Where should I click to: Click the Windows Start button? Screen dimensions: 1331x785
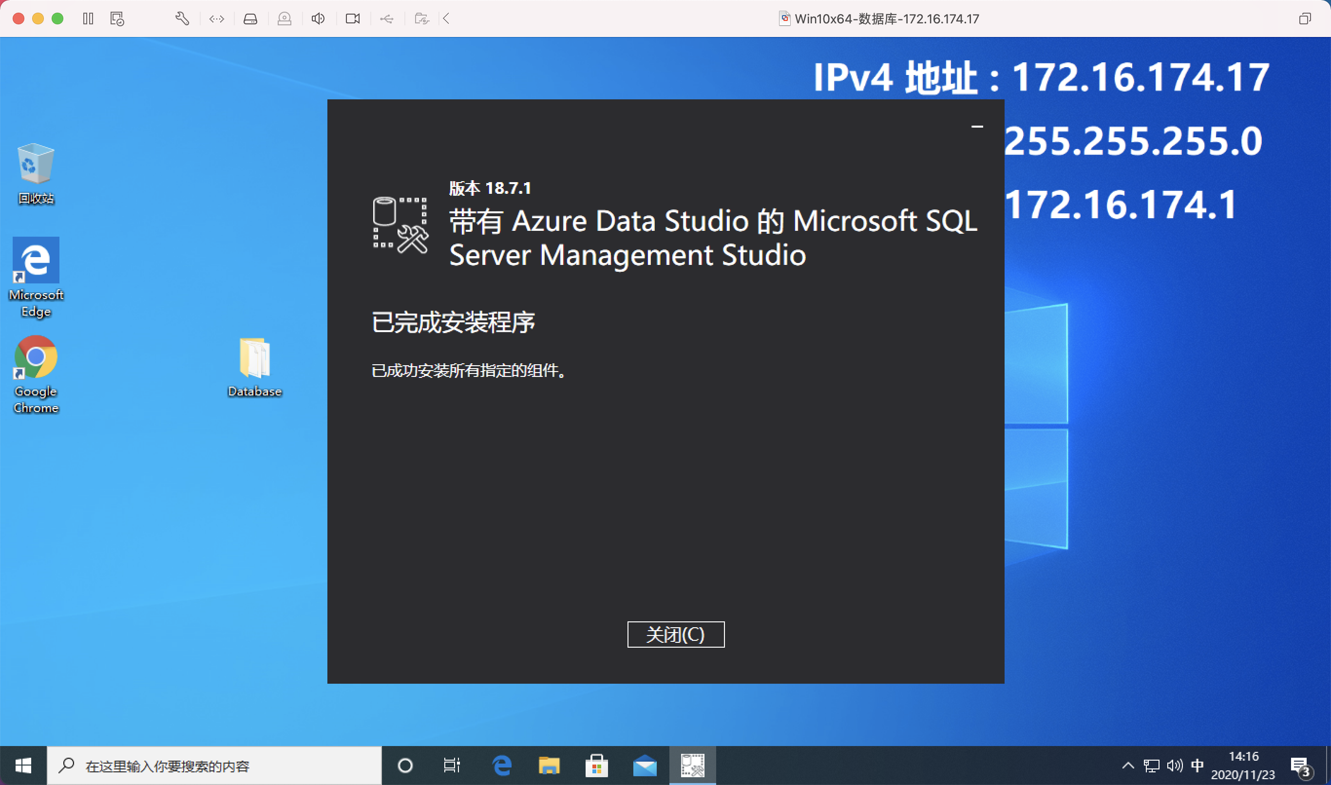(x=23, y=766)
